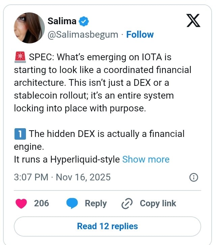Click the chain link icon

[x=127, y=204]
